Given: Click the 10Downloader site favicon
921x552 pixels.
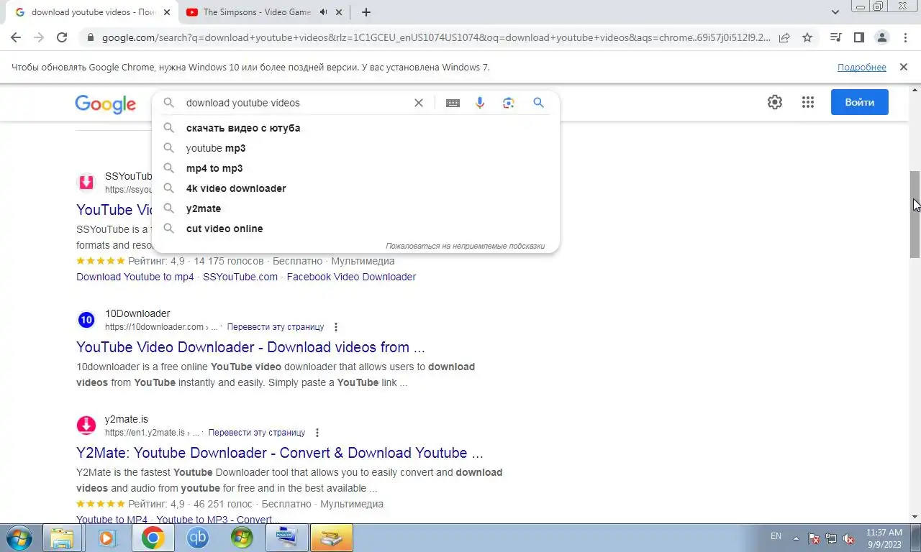Looking at the screenshot, I should coord(86,320).
